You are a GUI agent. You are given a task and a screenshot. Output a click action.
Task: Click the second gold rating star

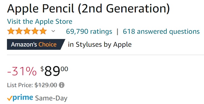pos(19,32)
